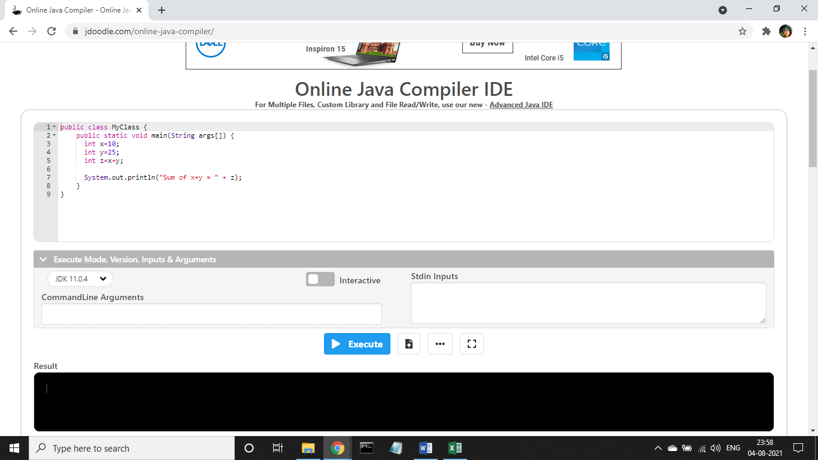Screen dimensions: 818x460
Task: Click the Execute play button
Action: (357, 344)
